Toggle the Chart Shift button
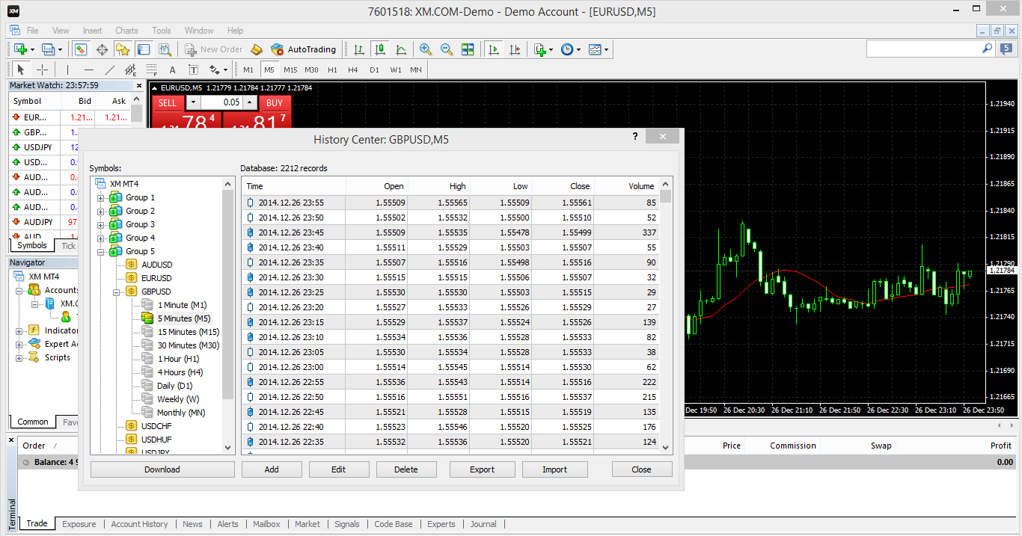This screenshot has height=536, width=1022. [515, 49]
